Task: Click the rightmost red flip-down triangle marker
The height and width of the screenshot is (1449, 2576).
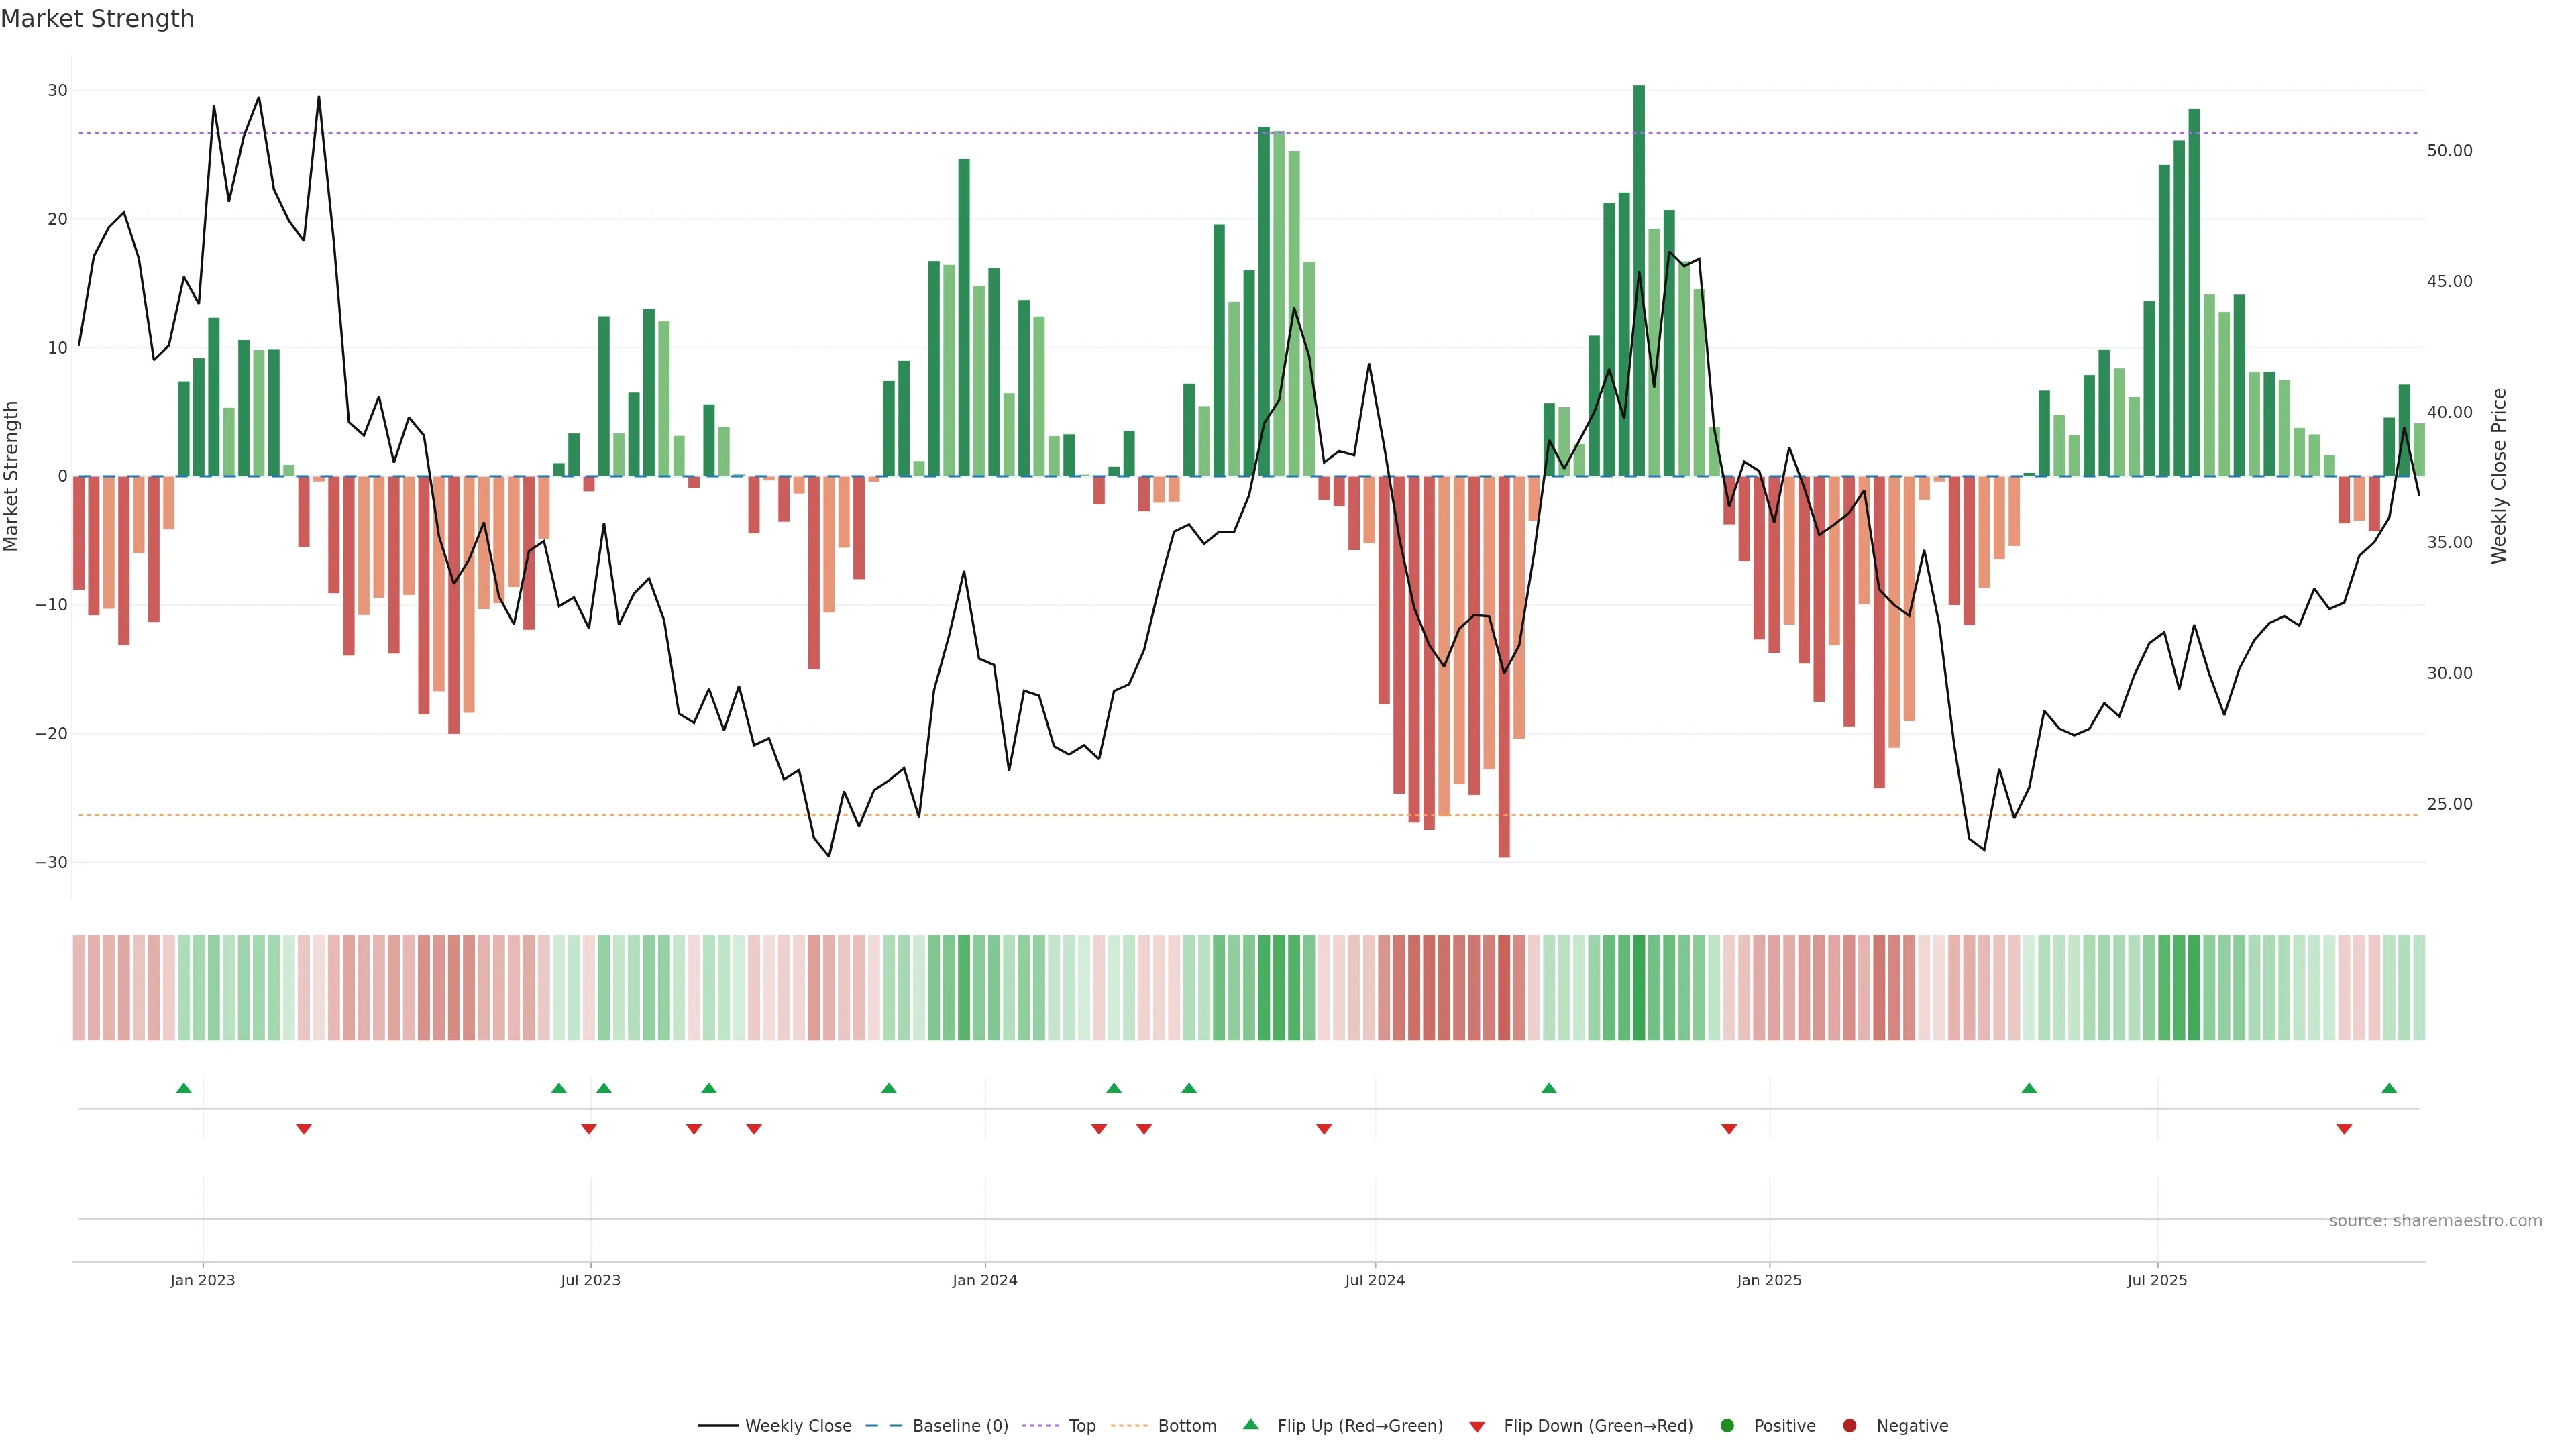Action: 2344,1129
